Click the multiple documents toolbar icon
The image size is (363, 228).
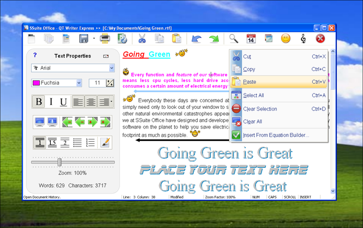(x=49, y=38)
